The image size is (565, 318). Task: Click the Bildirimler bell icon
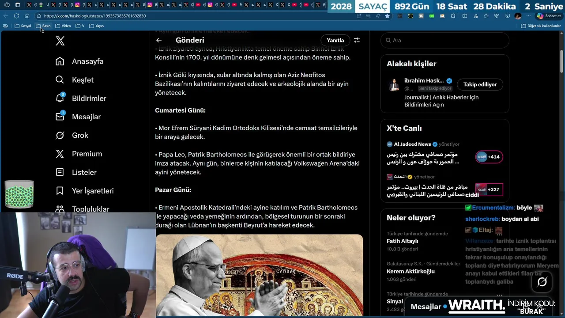(x=60, y=98)
